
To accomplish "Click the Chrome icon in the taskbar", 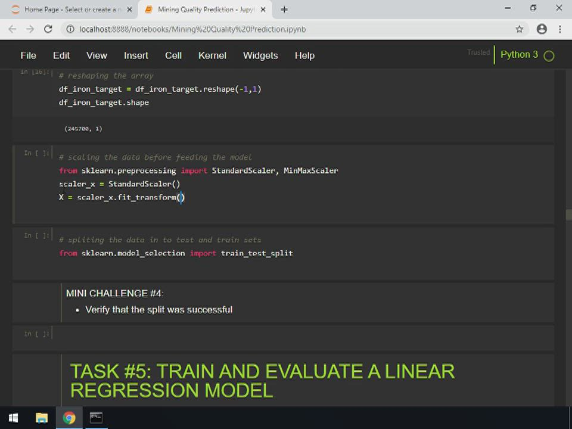I will point(69,418).
